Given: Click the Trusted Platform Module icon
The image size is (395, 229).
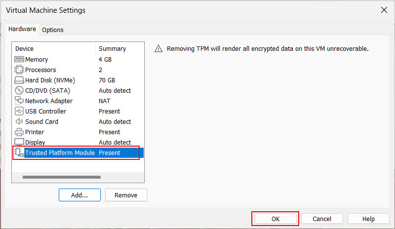Looking at the screenshot, I should [x=19, y=153].
